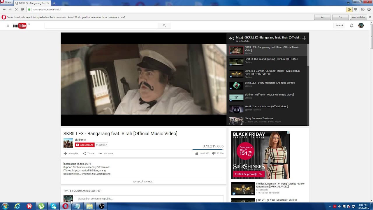Play Make It Bun Dem playlist entry
This screenshot has width=373, height=210.
(268, 74)
